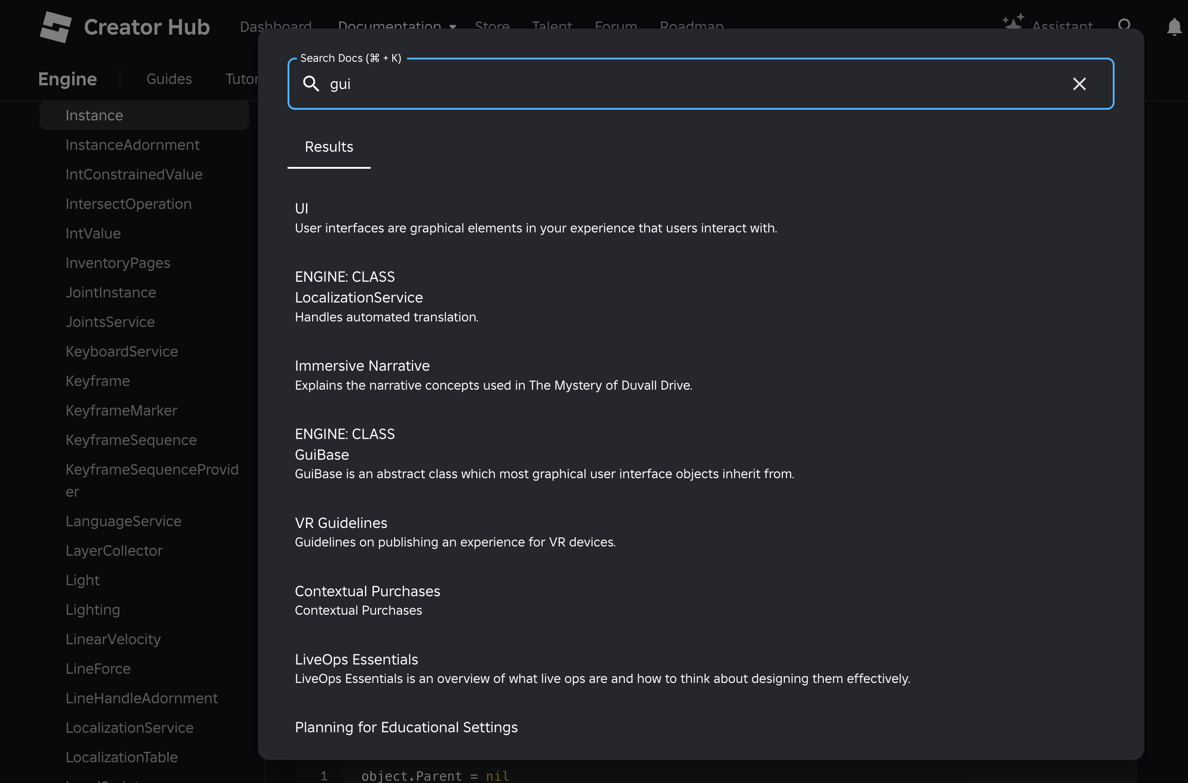Select KeyboardService in the sidebar

tap(121, 351)
